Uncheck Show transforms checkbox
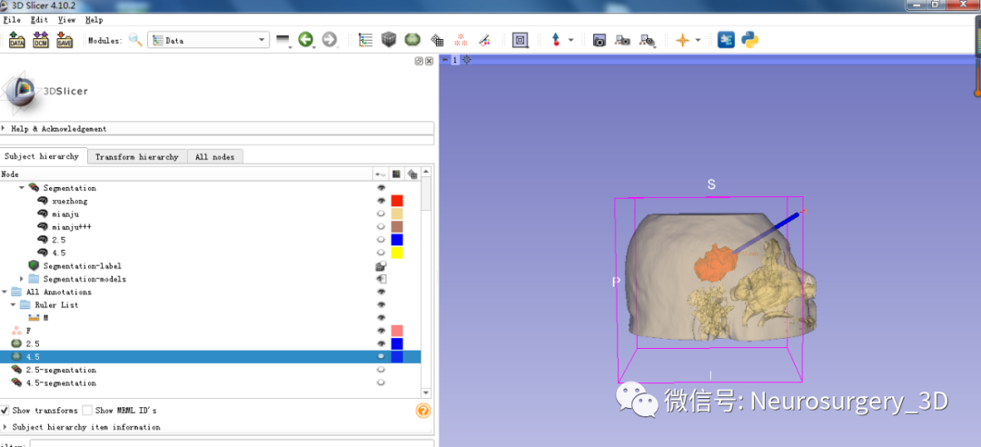Image resolution: width=981 pixels, height=447 pixels. (5, 411)
